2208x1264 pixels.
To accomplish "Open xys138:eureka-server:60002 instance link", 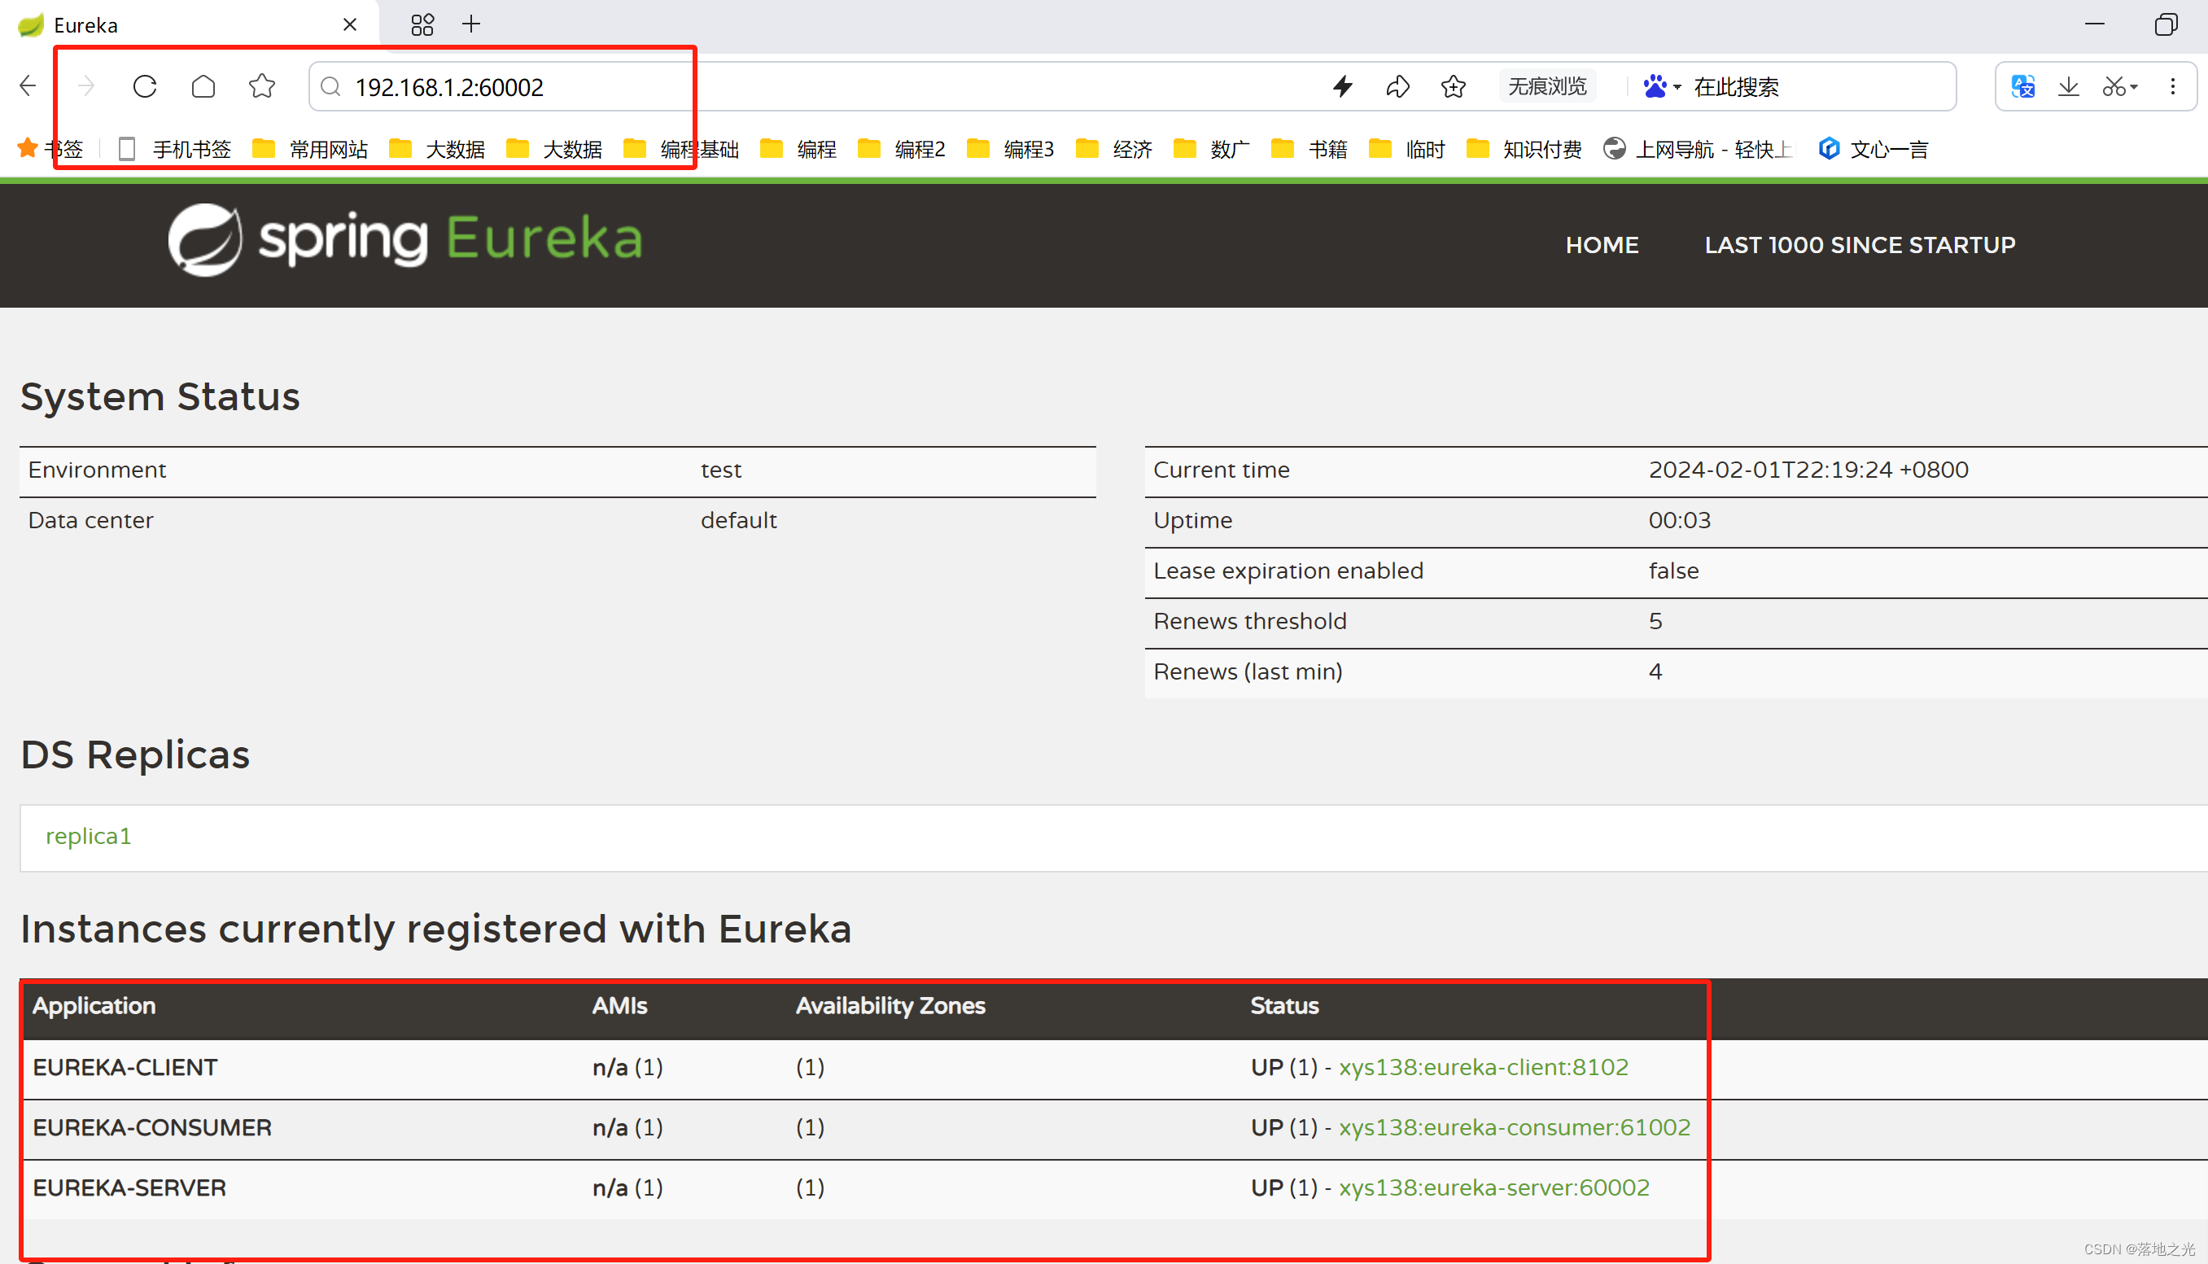I will click(x=1493, y=1187).
